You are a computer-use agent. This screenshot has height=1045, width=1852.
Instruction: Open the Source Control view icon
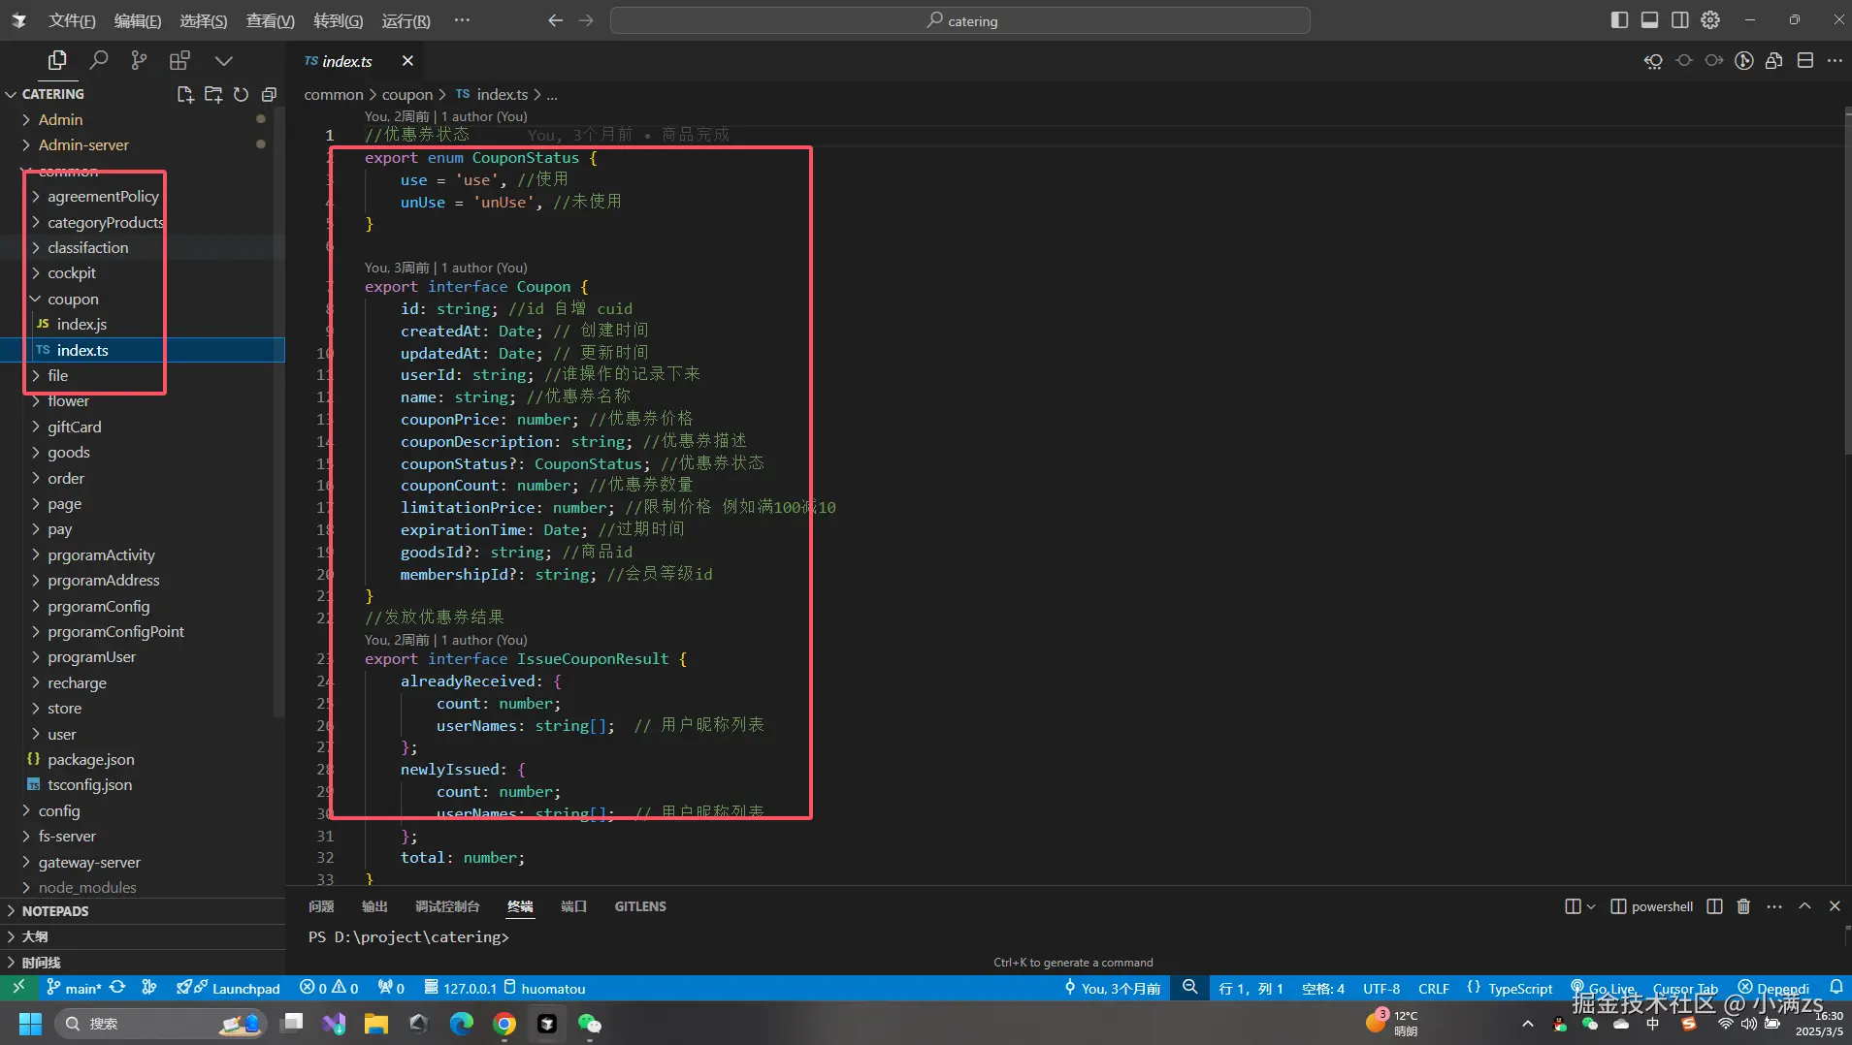[139, 60]
